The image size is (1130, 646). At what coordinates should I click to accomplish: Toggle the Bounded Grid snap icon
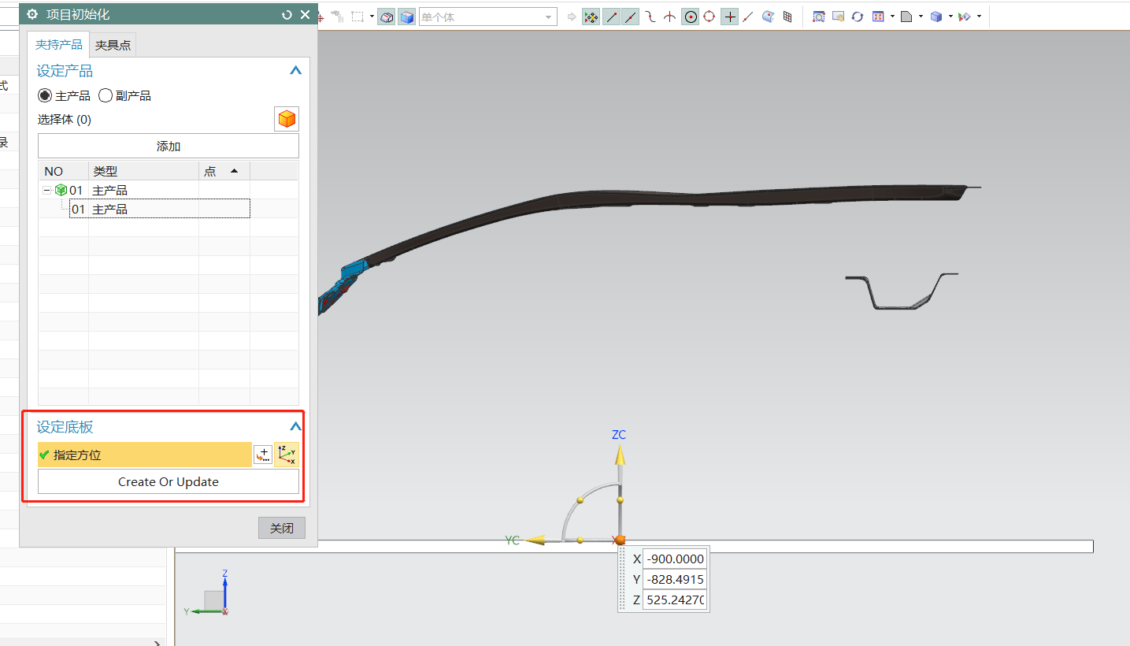[787, 17]
